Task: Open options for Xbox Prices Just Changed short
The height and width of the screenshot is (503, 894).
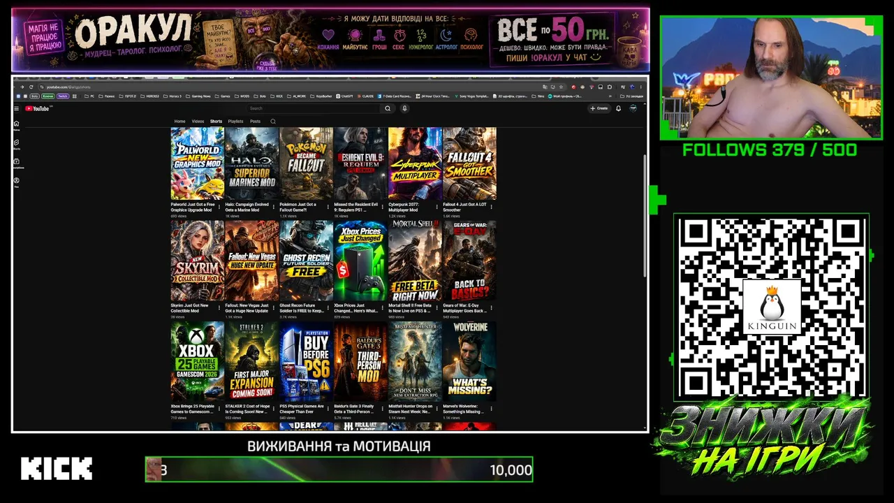Action: (383, 308)
